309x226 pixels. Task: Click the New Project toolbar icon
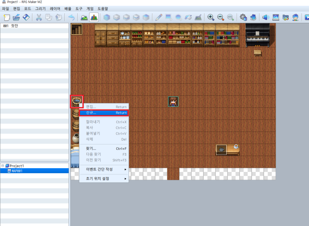pos(7,17)
